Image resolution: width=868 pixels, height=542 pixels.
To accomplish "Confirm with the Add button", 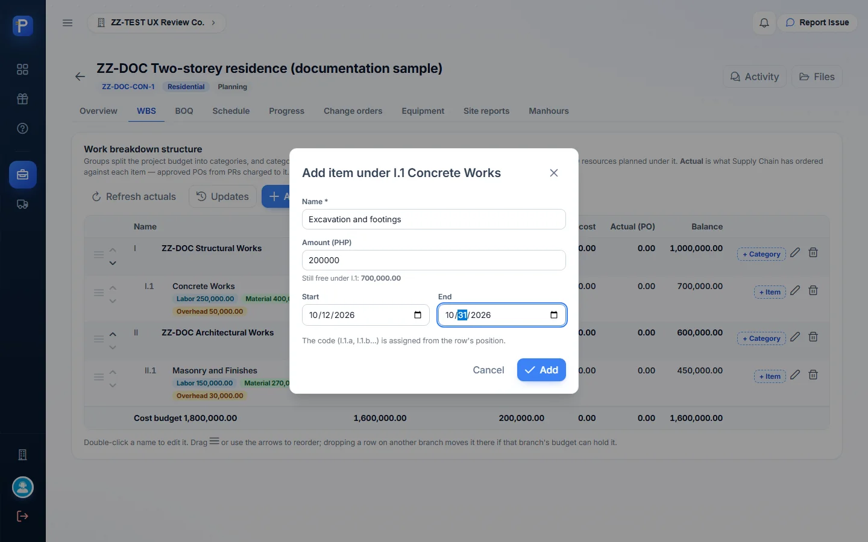I will [x=541, y=370].
